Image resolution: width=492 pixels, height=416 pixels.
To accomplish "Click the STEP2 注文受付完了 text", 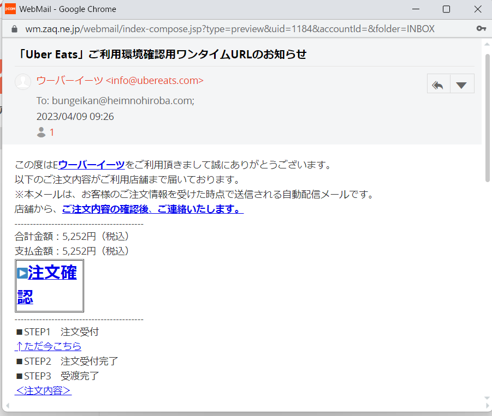I will click(x=67, y=361).
